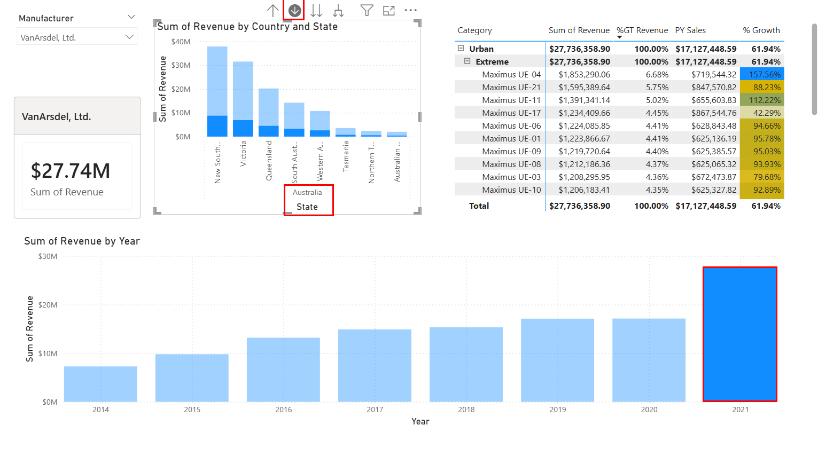Turn on Drill down mode icon
The width and height of the screenshot is (818, 449).
[294, 10]
